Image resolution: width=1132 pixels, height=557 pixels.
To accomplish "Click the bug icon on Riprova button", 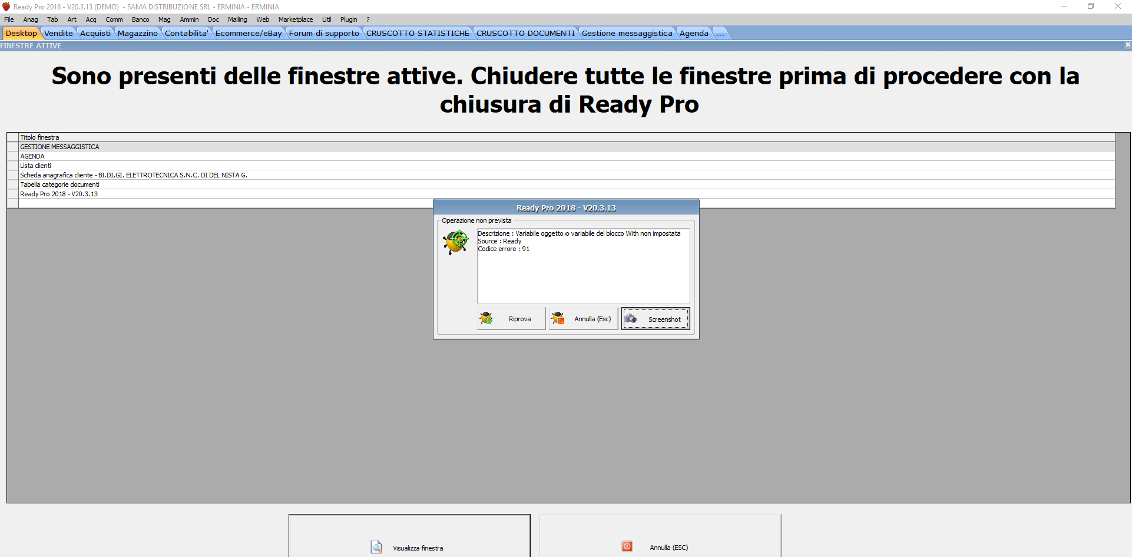I will click(486, 318).
